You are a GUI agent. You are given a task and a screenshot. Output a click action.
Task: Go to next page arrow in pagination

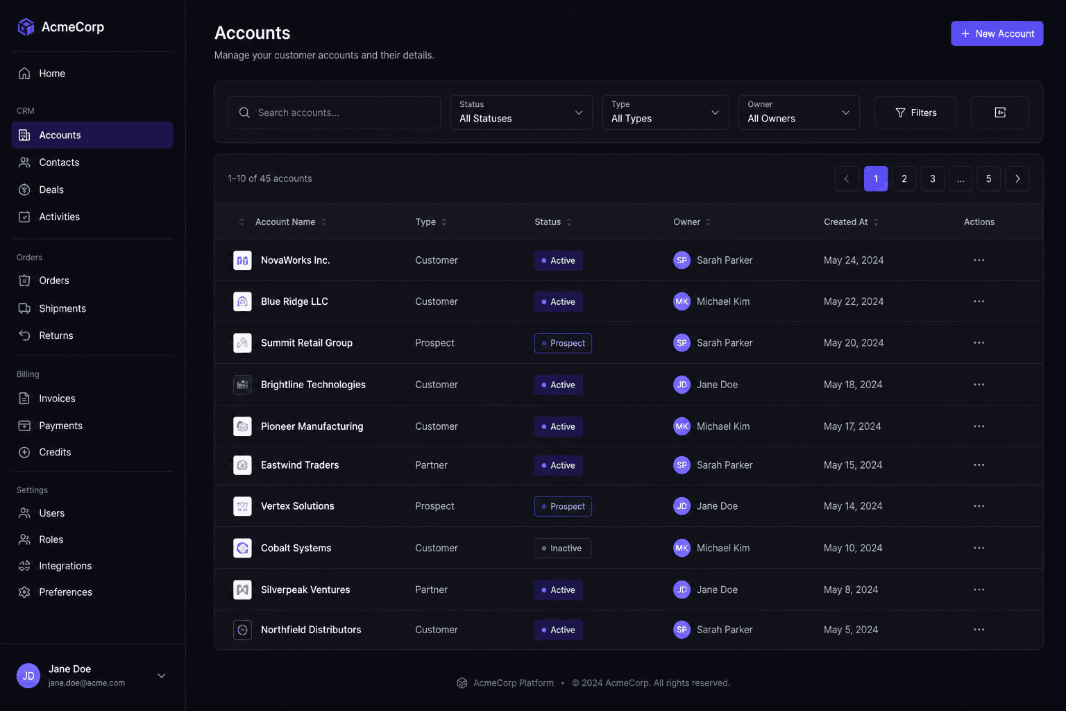[x=1017, y=178]
